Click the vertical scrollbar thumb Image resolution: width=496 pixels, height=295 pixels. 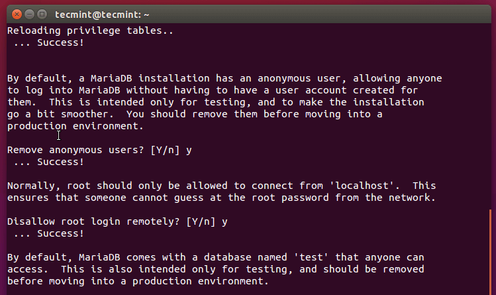(x=491, y=252)
